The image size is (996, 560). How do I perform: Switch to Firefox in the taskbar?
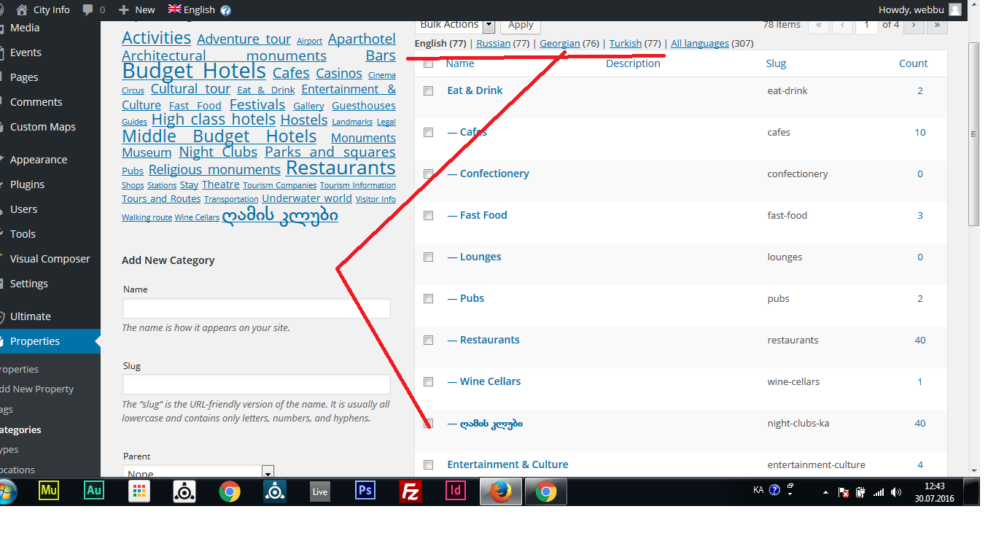[x=500, y=491]
